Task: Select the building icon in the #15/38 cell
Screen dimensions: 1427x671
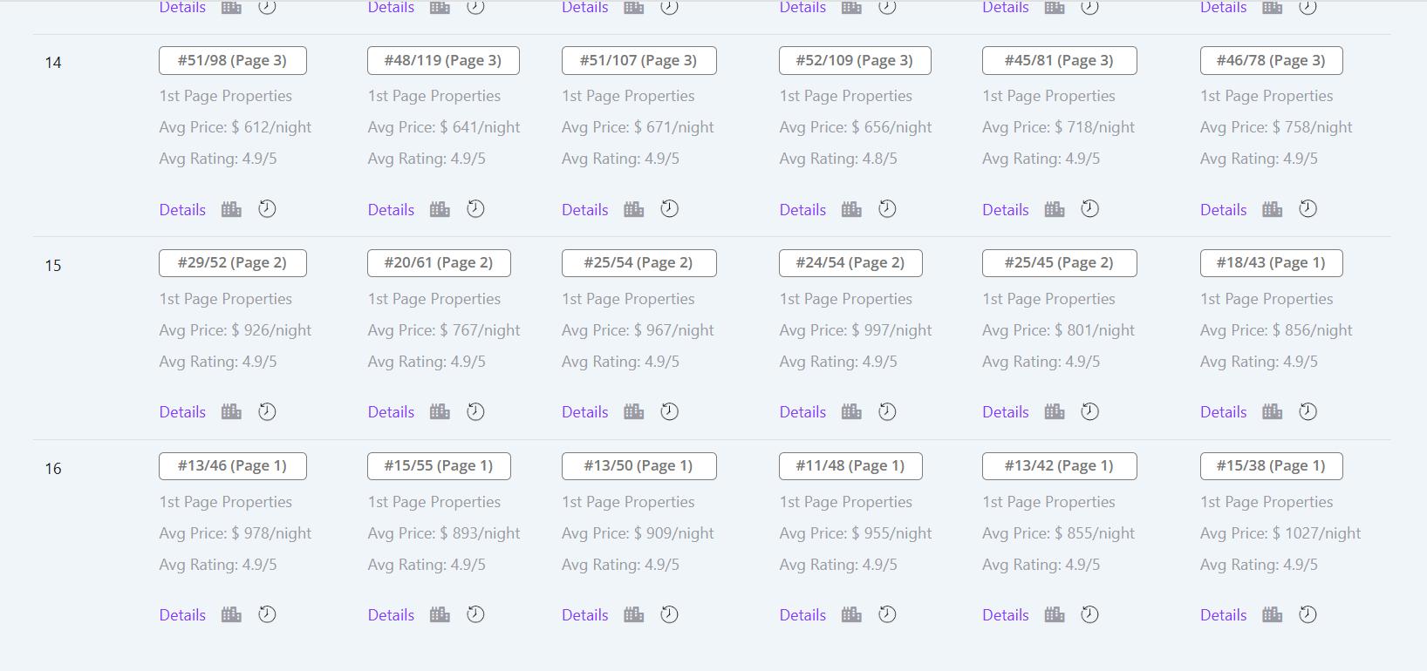Action: click(x=1273, y=614)
